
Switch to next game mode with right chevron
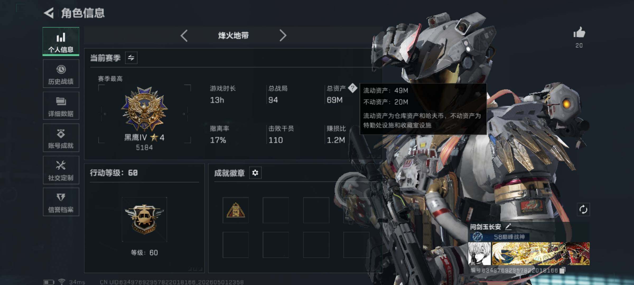click(x=283, y=36)
